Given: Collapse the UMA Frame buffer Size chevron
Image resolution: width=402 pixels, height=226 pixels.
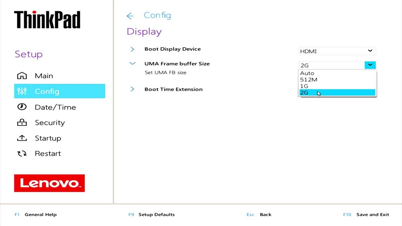Looking at the screenshot, I should (132, 64).
